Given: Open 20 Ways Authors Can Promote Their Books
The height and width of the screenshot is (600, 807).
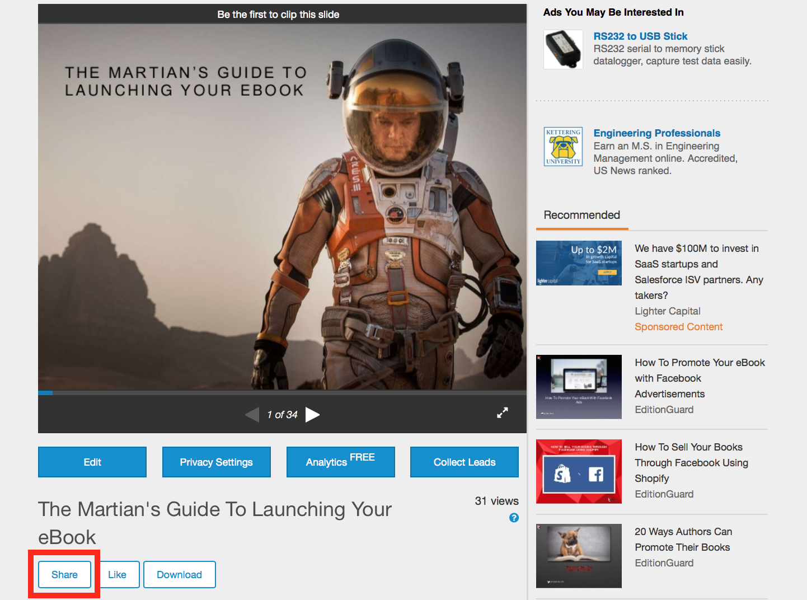Looking at the screenshot, I should (683, 540).
